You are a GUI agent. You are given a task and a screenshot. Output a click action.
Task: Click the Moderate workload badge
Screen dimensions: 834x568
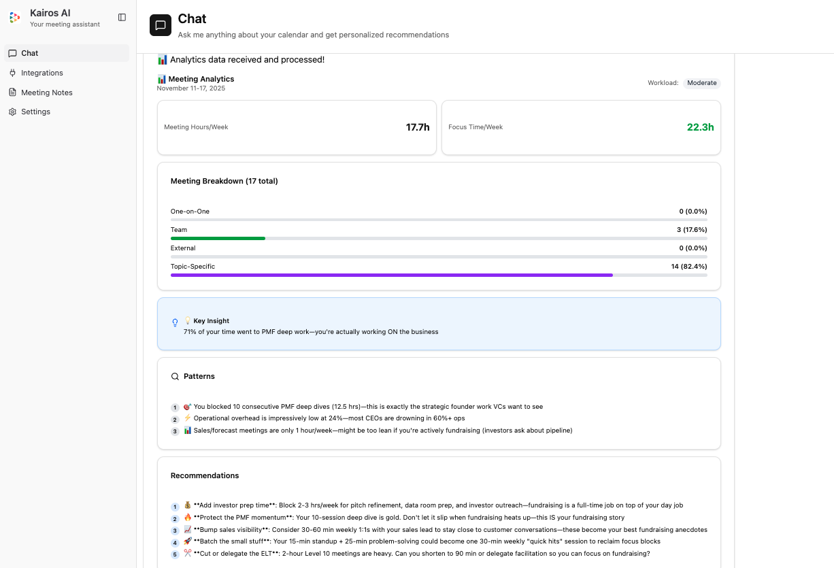701,83
